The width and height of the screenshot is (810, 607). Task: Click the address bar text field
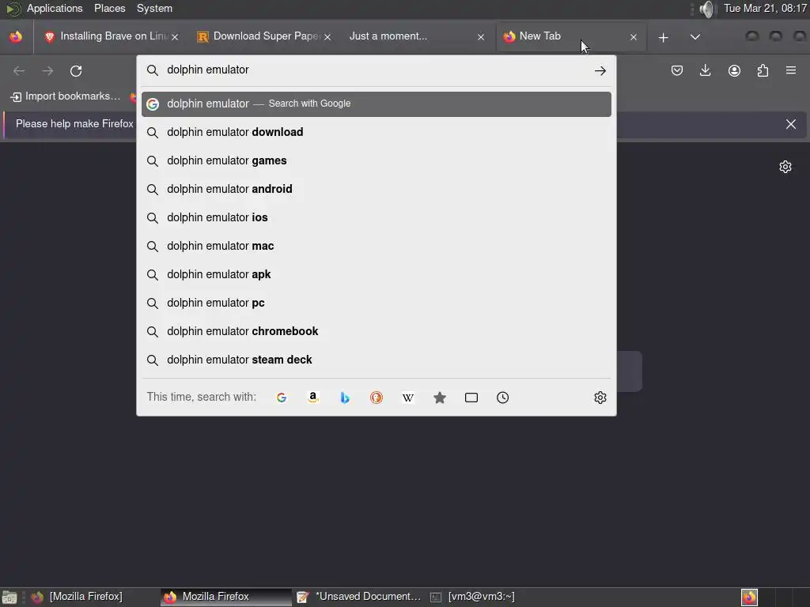coord(377,70)
